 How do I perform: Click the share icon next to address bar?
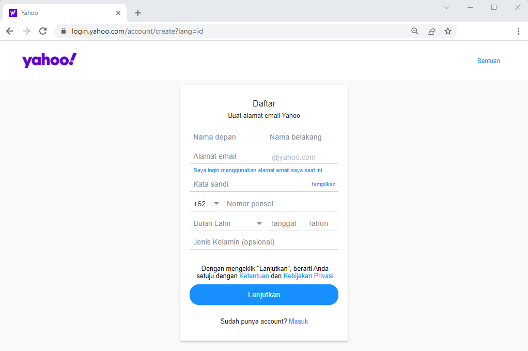pyautogui.click(x=431, y=30)
